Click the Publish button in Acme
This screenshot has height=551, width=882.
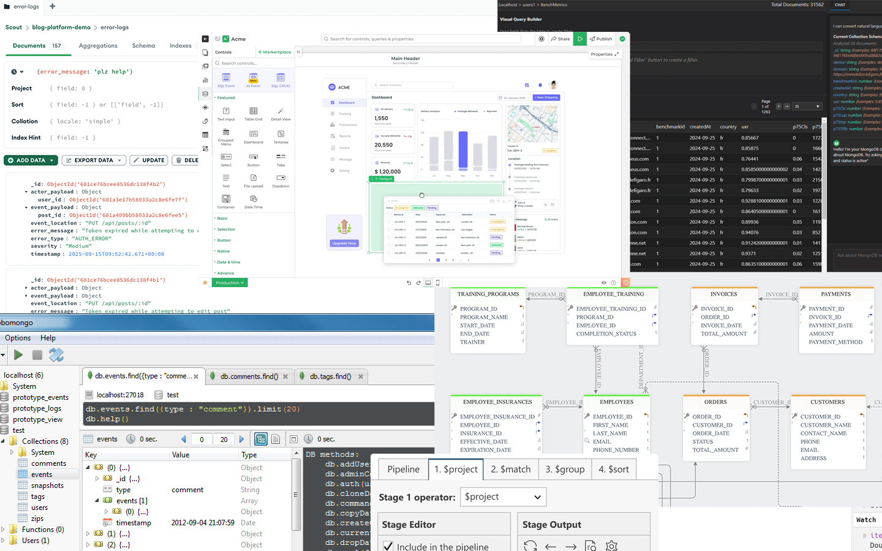click(601, 39)
